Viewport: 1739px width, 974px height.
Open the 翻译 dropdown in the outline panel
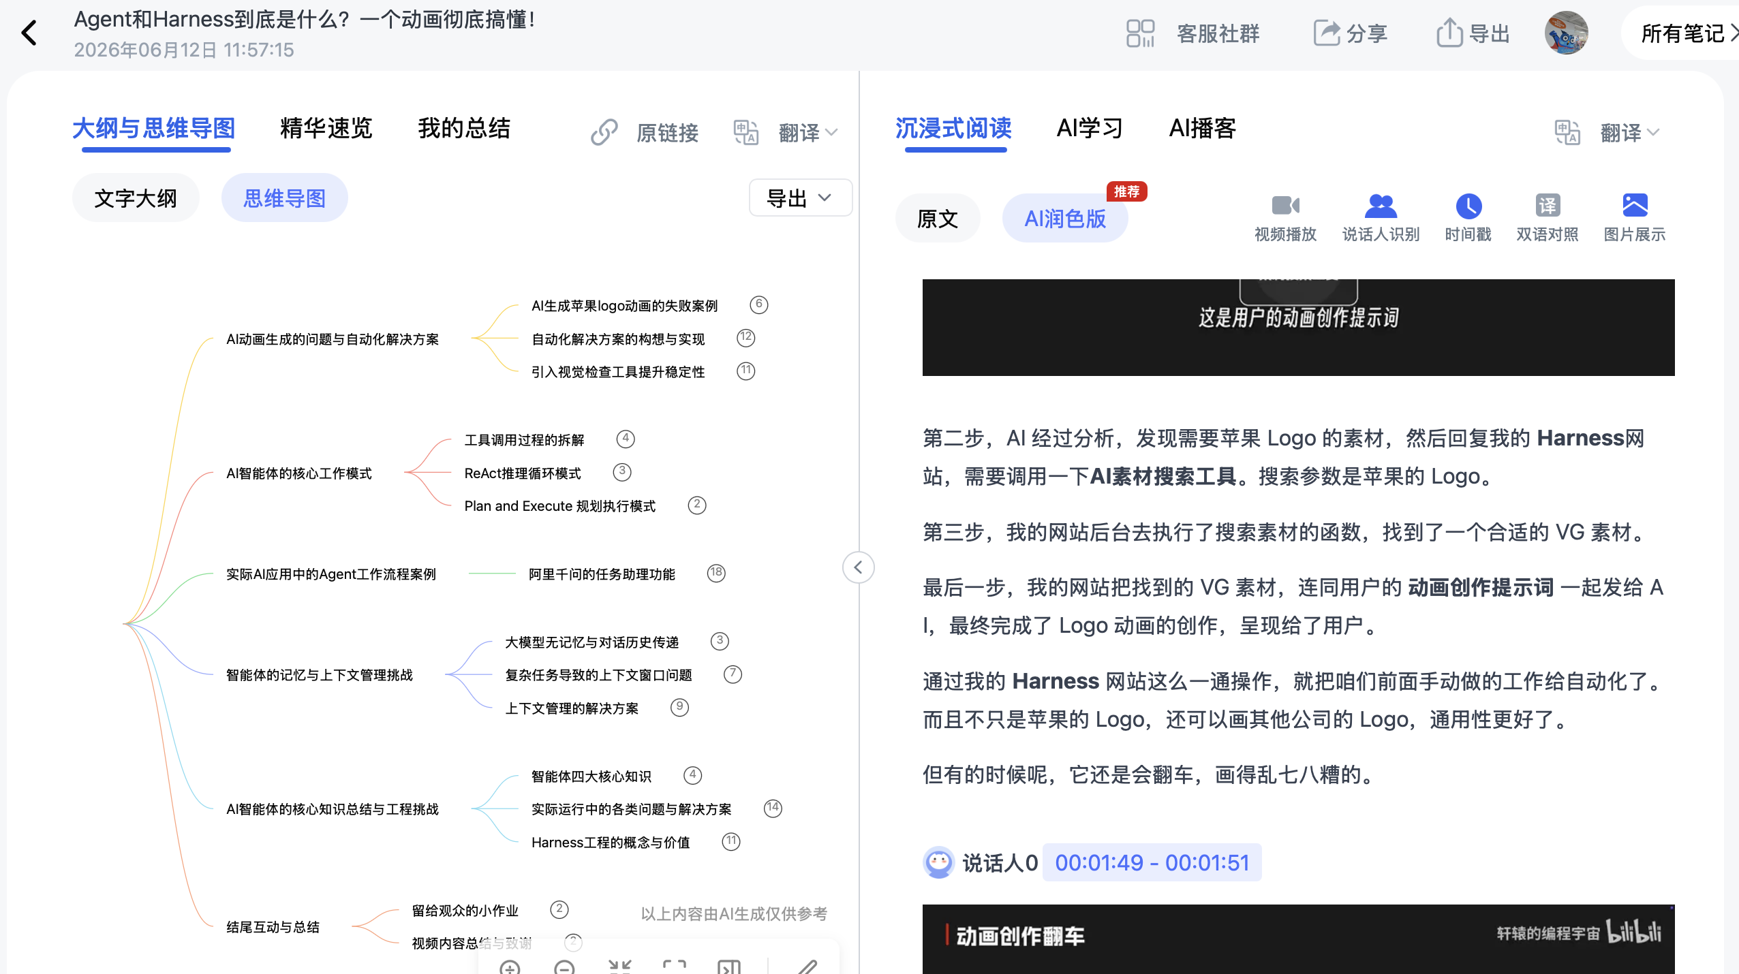(x=808, y=132)
